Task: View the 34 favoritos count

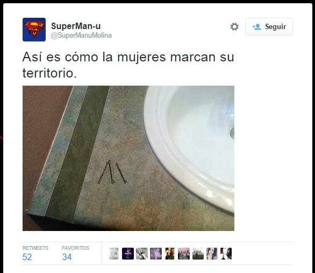Action: pyautogui.click(x=67, y=257)
